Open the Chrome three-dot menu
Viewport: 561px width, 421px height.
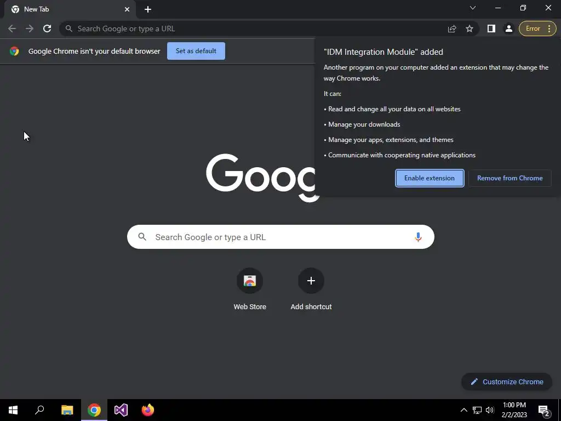pos(549,29)
